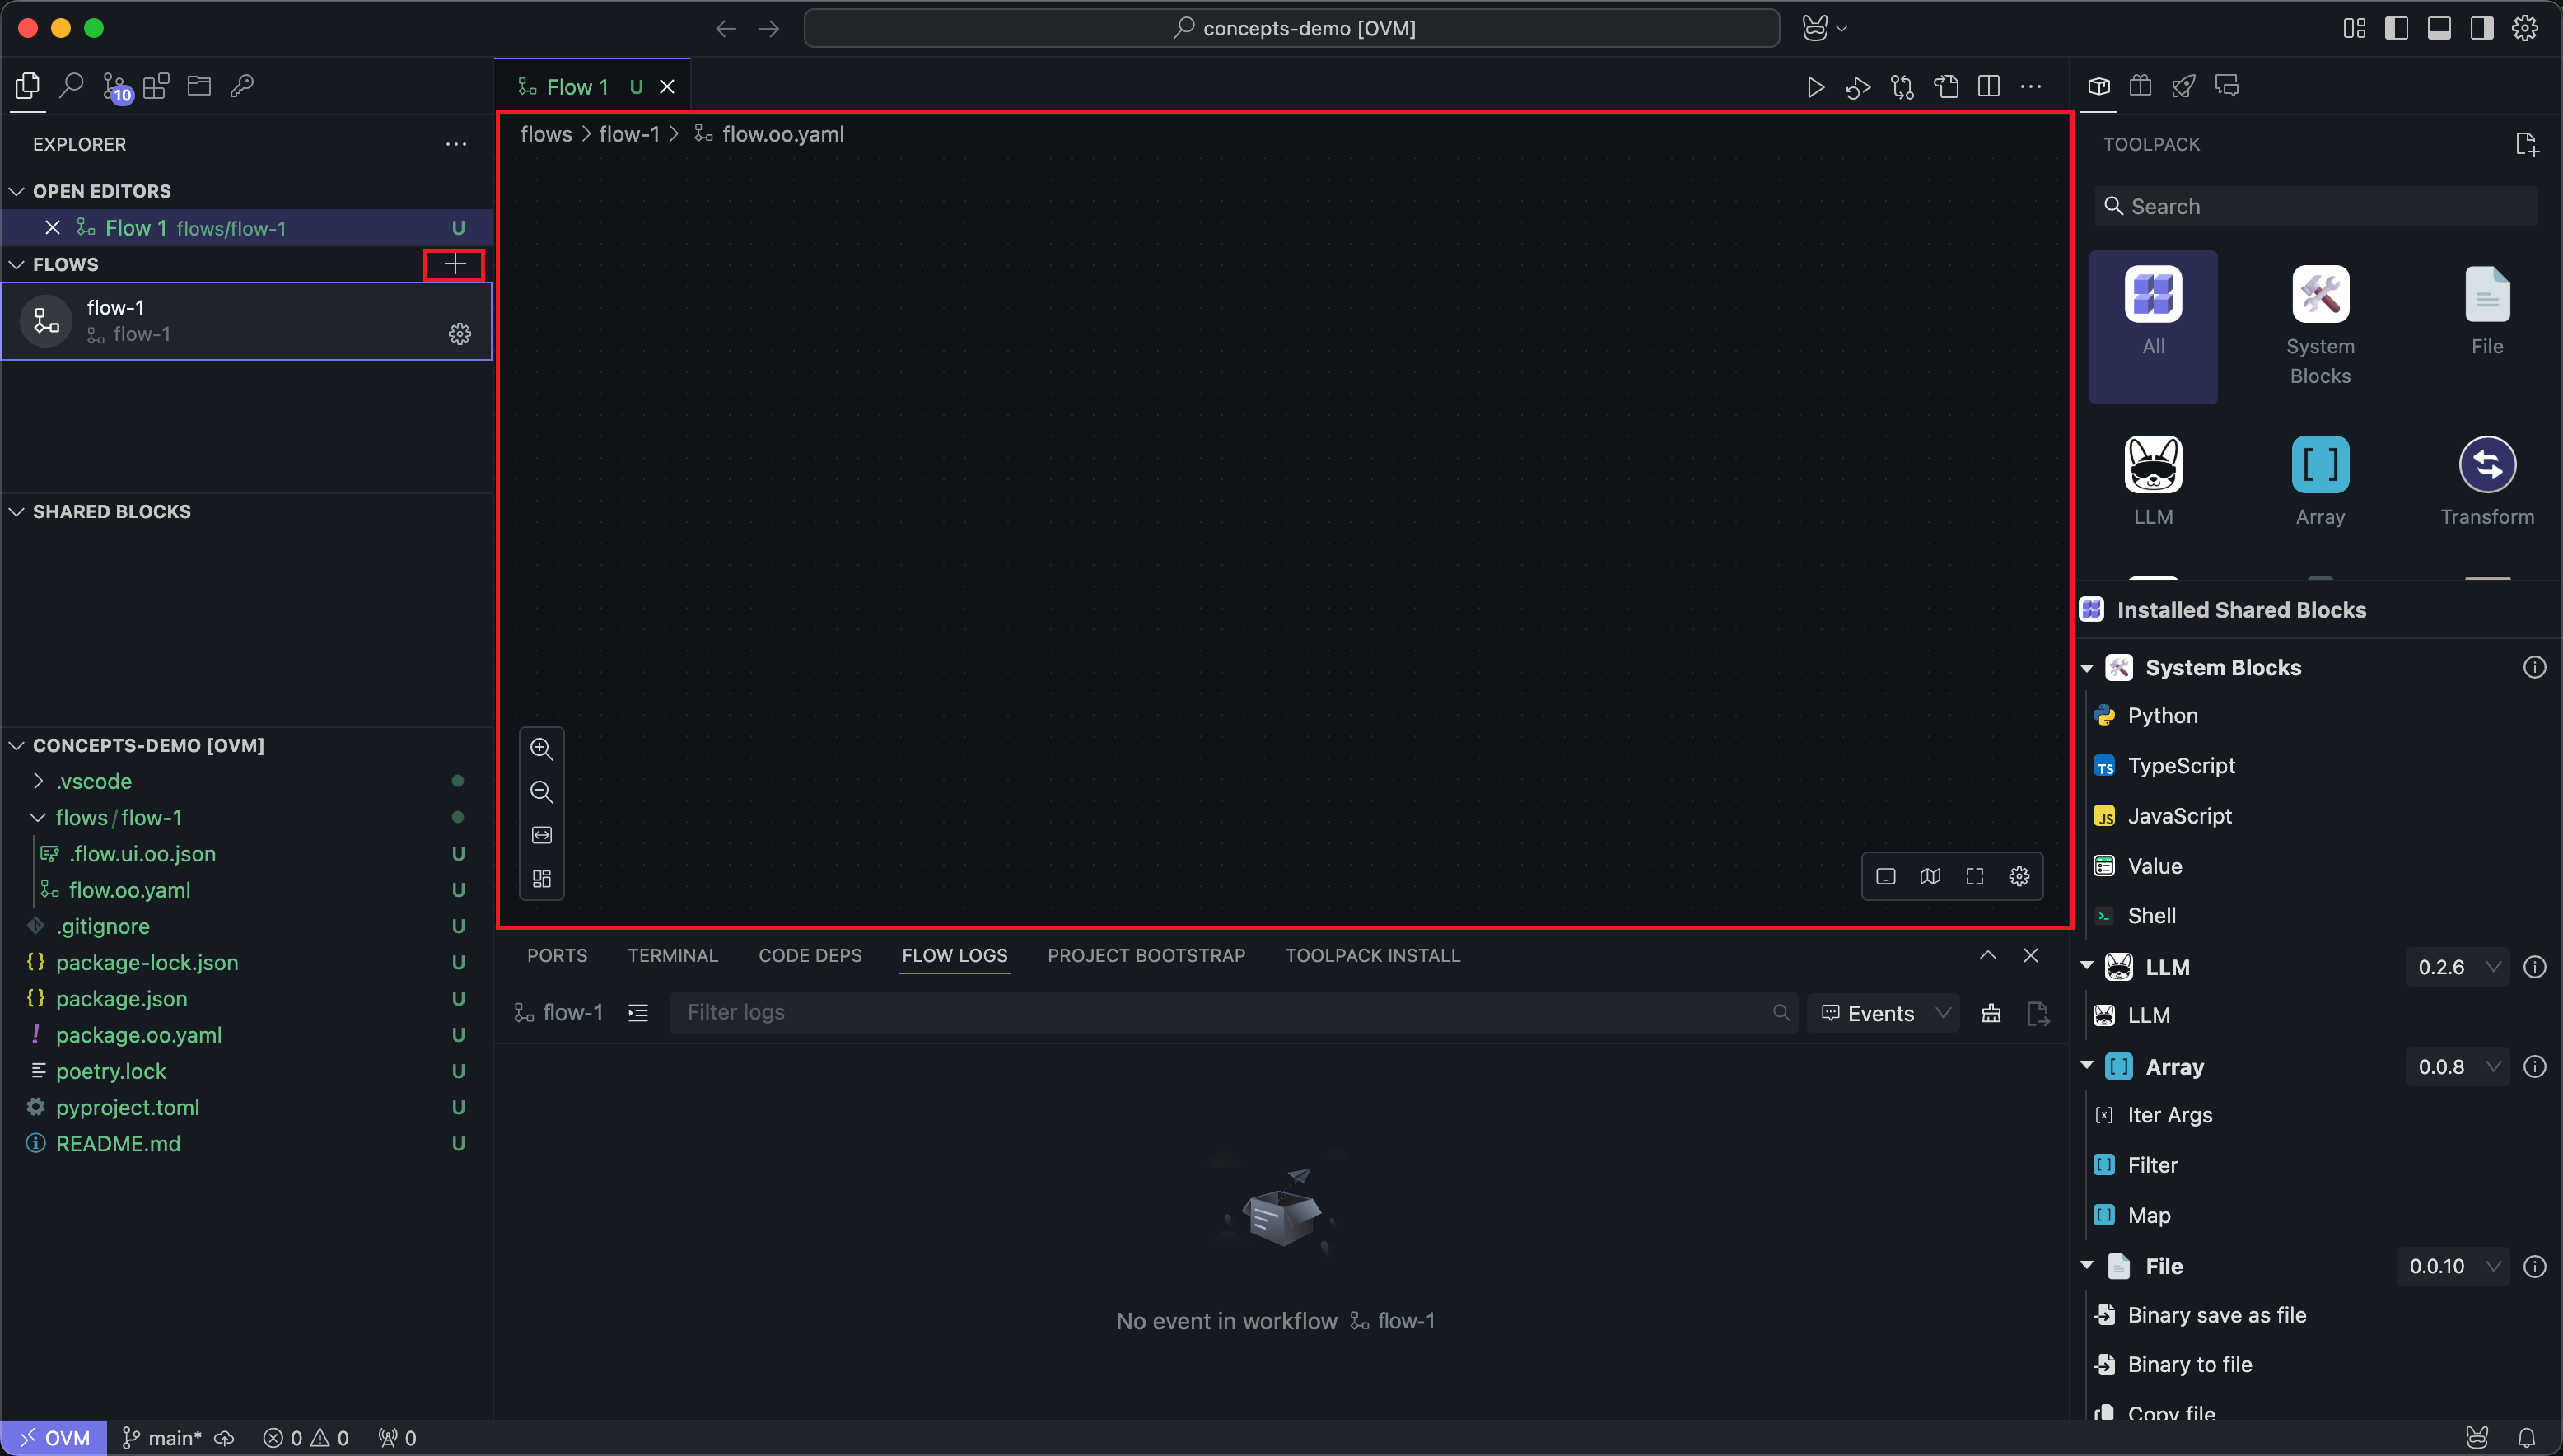The height and width of the screenshot is (1456, 2563).
Task: Click the zoom out canvas icon
Action: [x=541, y=792]
